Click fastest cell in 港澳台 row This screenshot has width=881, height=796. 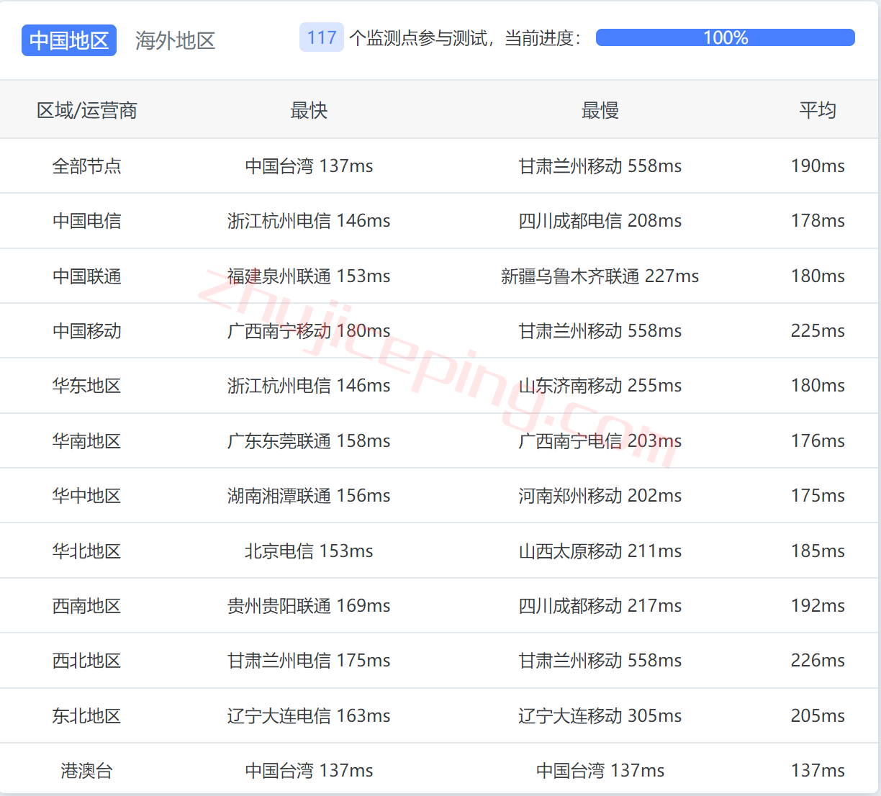(309, 771)
